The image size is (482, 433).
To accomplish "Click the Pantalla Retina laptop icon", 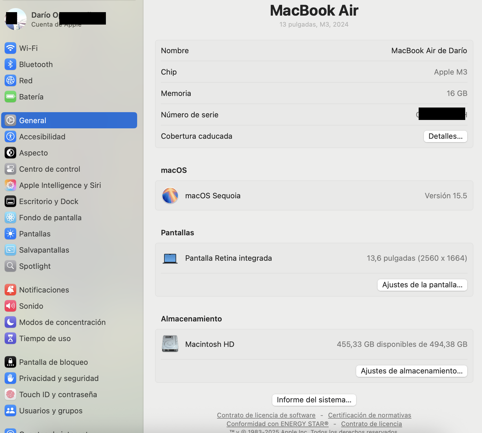I will click(170, 258).
